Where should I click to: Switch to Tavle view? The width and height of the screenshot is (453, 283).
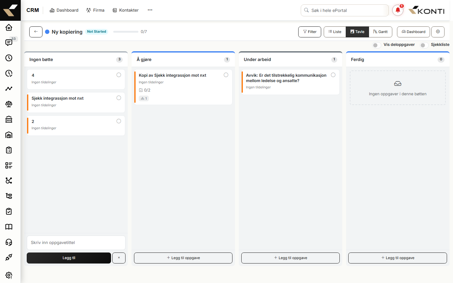[x=357, y=32]
